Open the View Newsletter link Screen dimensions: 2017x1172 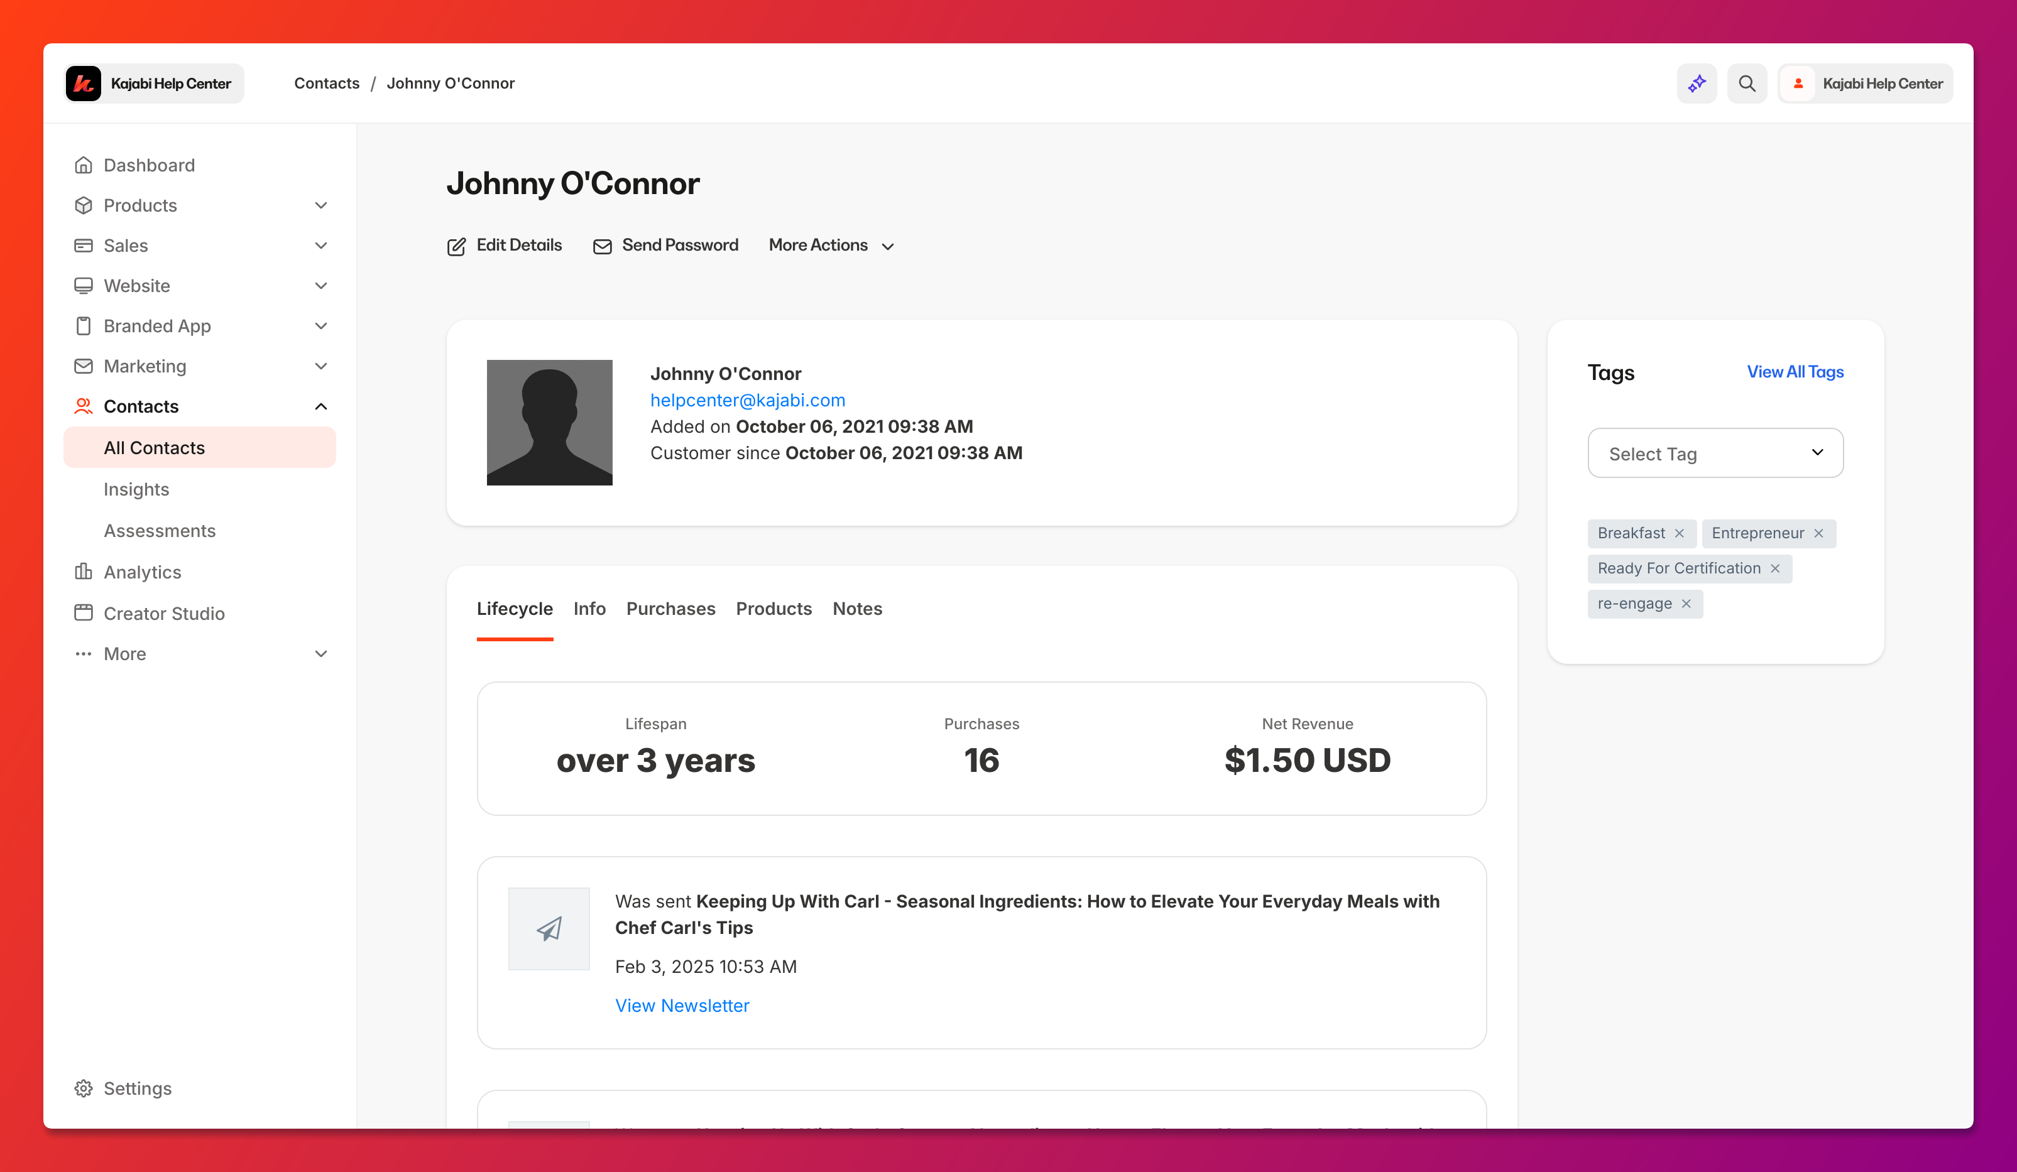[x=682, y=1006]
